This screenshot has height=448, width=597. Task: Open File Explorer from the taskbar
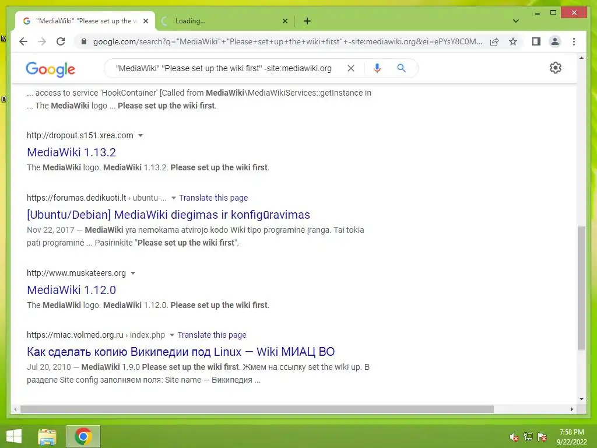pyautogui.click(x=47, y=436)
